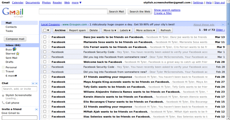Star the Feb 28 Facebook Security Code email

click(49, 67)
